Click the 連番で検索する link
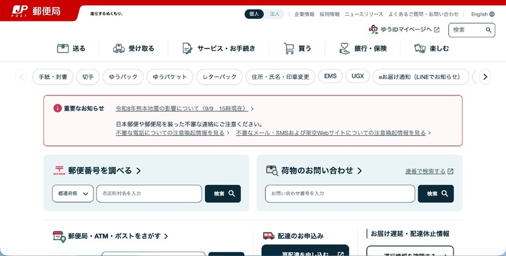The image size is (506, 256). coord(425,171)
